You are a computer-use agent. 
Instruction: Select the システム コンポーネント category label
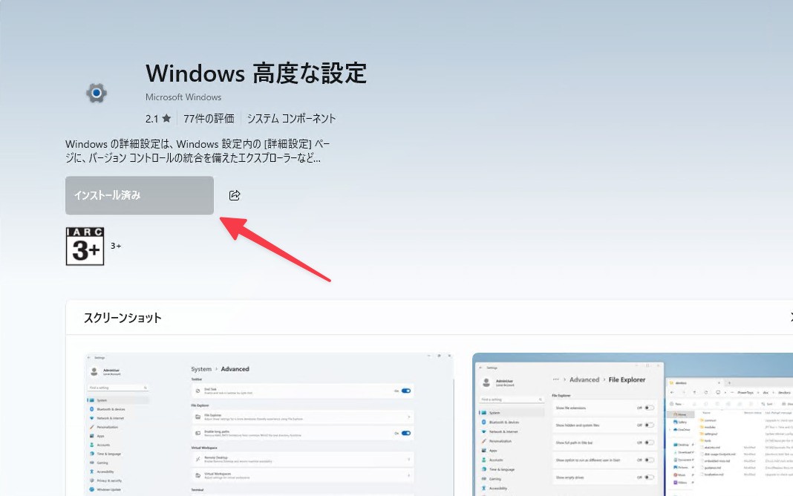pyautogui.click(x=291, y=119)
